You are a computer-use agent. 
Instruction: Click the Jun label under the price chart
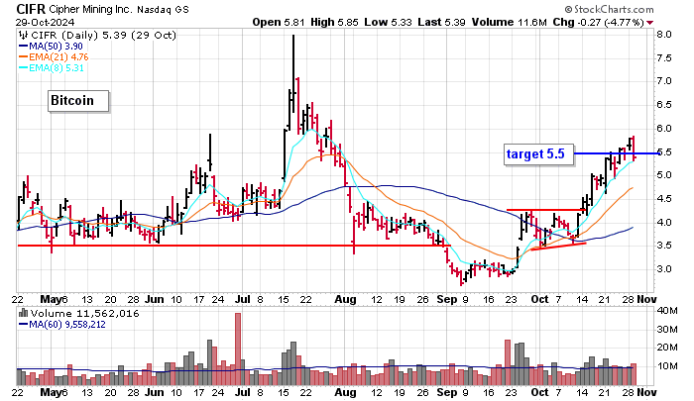(154, 299)
